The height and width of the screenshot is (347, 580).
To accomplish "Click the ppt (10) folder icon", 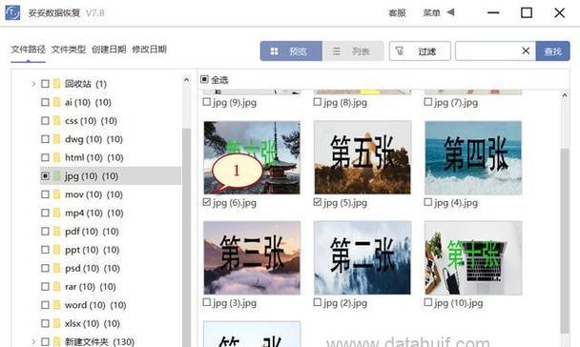I will [x=56, y=250].
